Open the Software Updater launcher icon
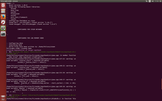This screenshot has height=101, width=162. click(3, 28)
